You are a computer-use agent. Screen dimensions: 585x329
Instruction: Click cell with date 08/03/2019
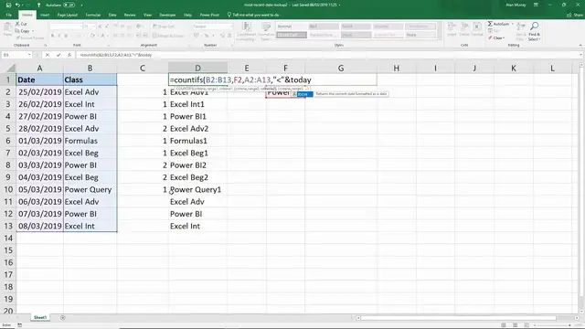39,226
